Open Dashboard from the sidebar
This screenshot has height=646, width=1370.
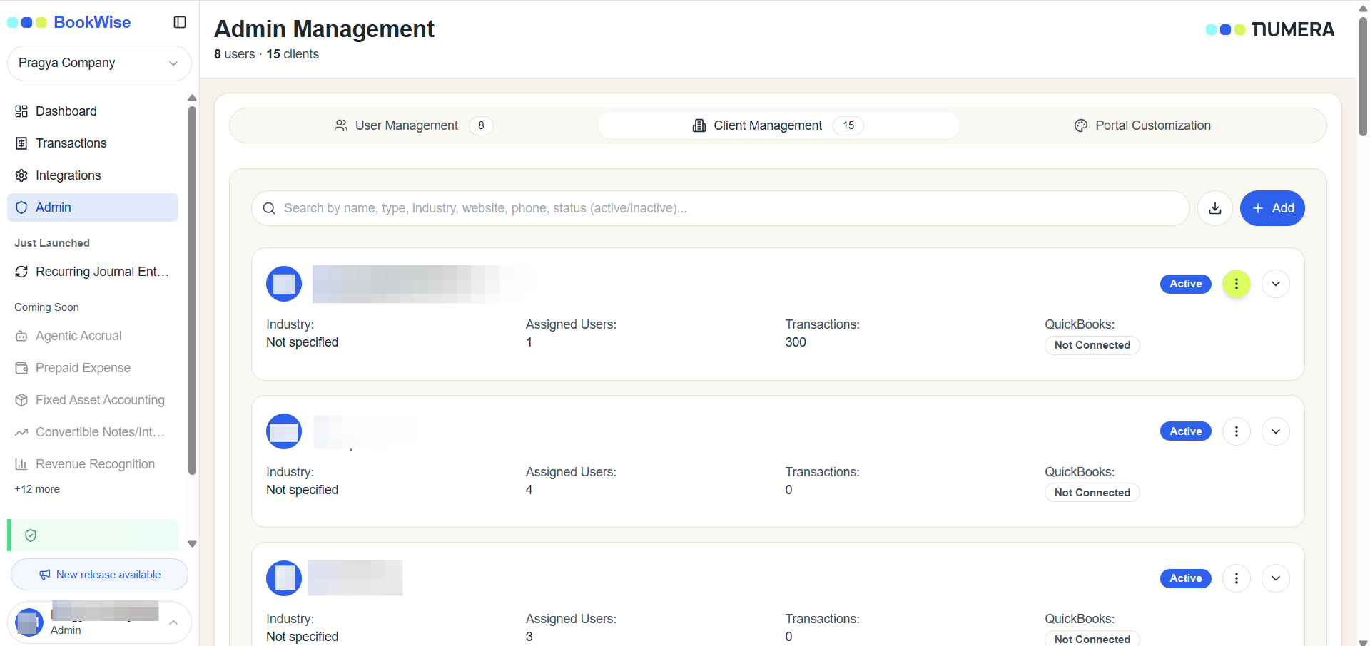(93, 111)
